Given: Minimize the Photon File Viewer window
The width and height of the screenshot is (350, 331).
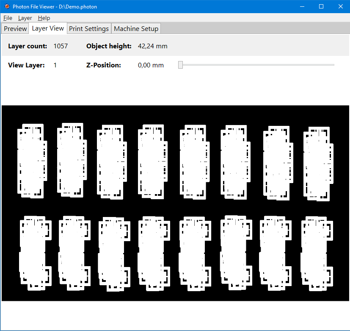Looking at the screenshot, I should point(302,6).
